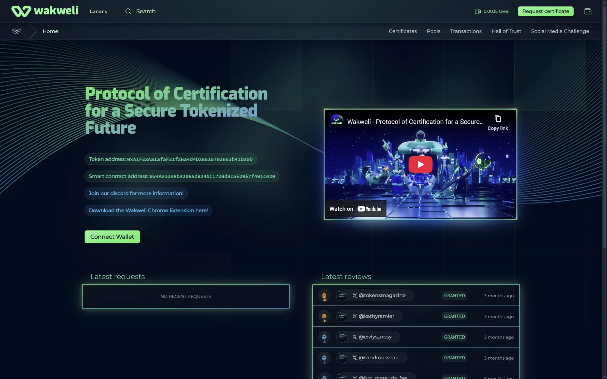Image resolution: width=607 pixels, height=379 pixels.
Task: Click the Connect Wallet button
Action: tap(112, 237)
